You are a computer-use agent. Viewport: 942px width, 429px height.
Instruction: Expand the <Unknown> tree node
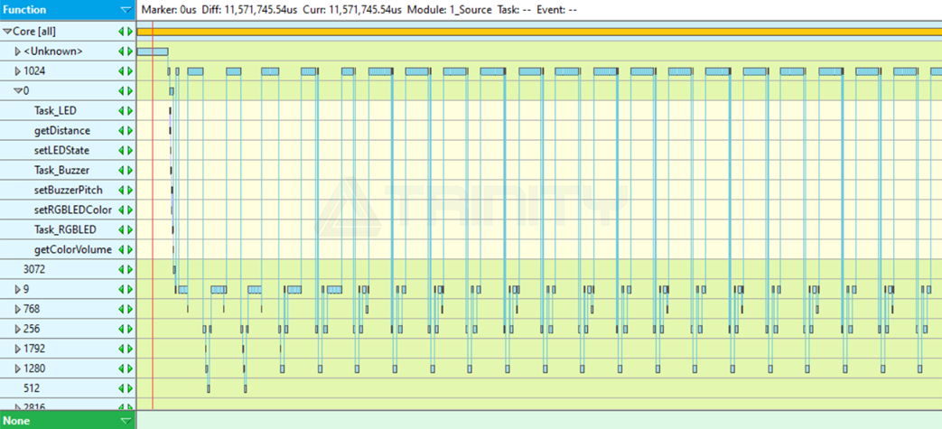(17, 51)
